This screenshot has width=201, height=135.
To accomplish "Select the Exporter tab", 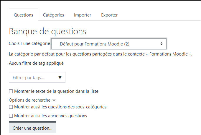I will coord(109,15).
